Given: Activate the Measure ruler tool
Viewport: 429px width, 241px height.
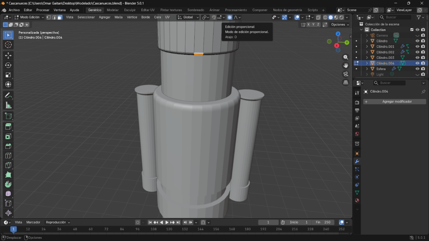Looking at the screenshot, I should 8,105.
